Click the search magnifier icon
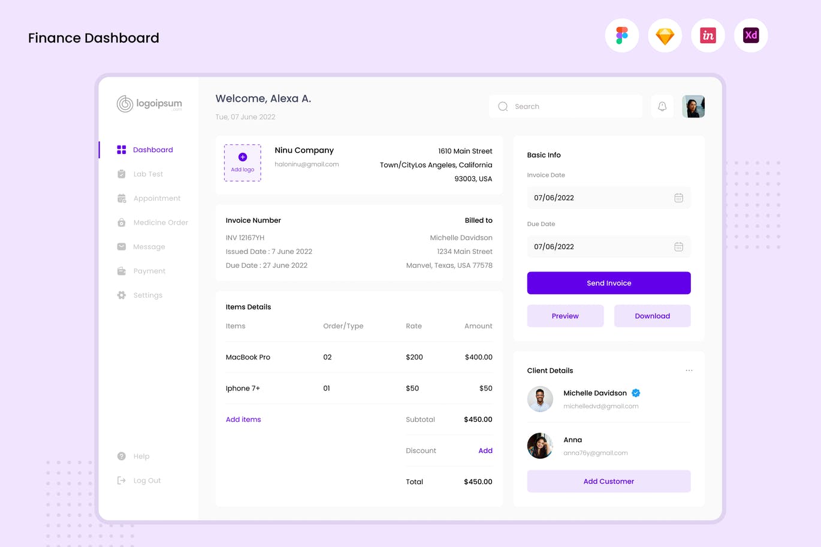The height and width of the screenshot is (547, 821). pyautogui.click(x=503, y=106)
